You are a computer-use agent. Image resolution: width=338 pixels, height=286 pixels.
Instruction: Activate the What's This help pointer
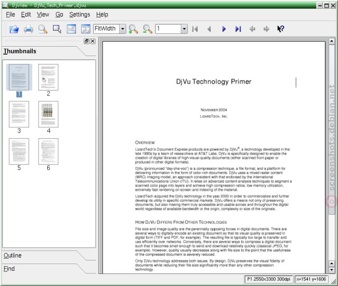point(281,29)
